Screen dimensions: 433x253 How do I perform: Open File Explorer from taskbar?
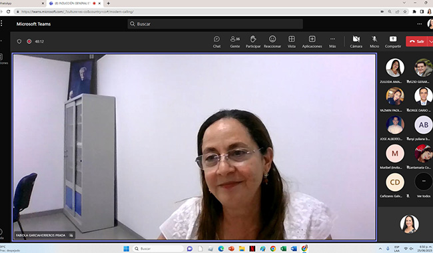242,248
